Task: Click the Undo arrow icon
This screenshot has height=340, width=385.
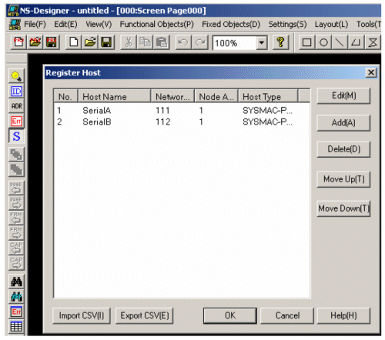Action: [183, 42]
